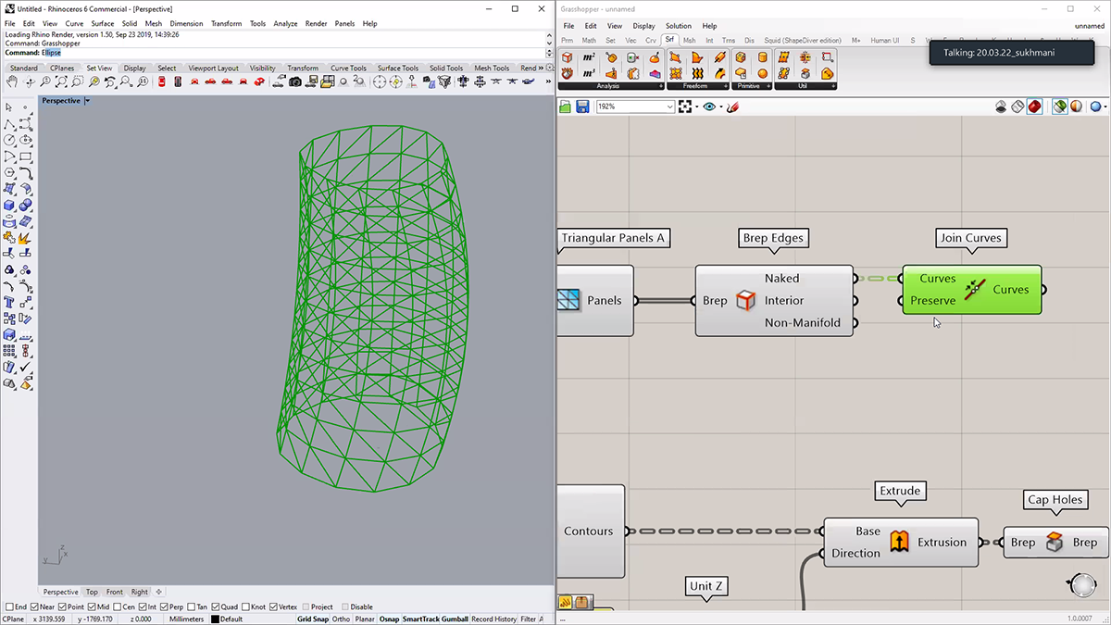
Task: Click the camera capture icon in Rhino toolbar
Action: tap(294, 82)
